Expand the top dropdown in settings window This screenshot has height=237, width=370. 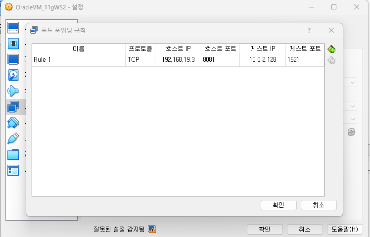353,83
